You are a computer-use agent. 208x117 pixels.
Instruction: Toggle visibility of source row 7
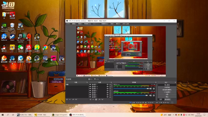click(107, 93)
